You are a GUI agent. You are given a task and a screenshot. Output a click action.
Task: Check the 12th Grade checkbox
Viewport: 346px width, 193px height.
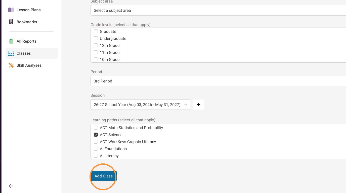96,45
